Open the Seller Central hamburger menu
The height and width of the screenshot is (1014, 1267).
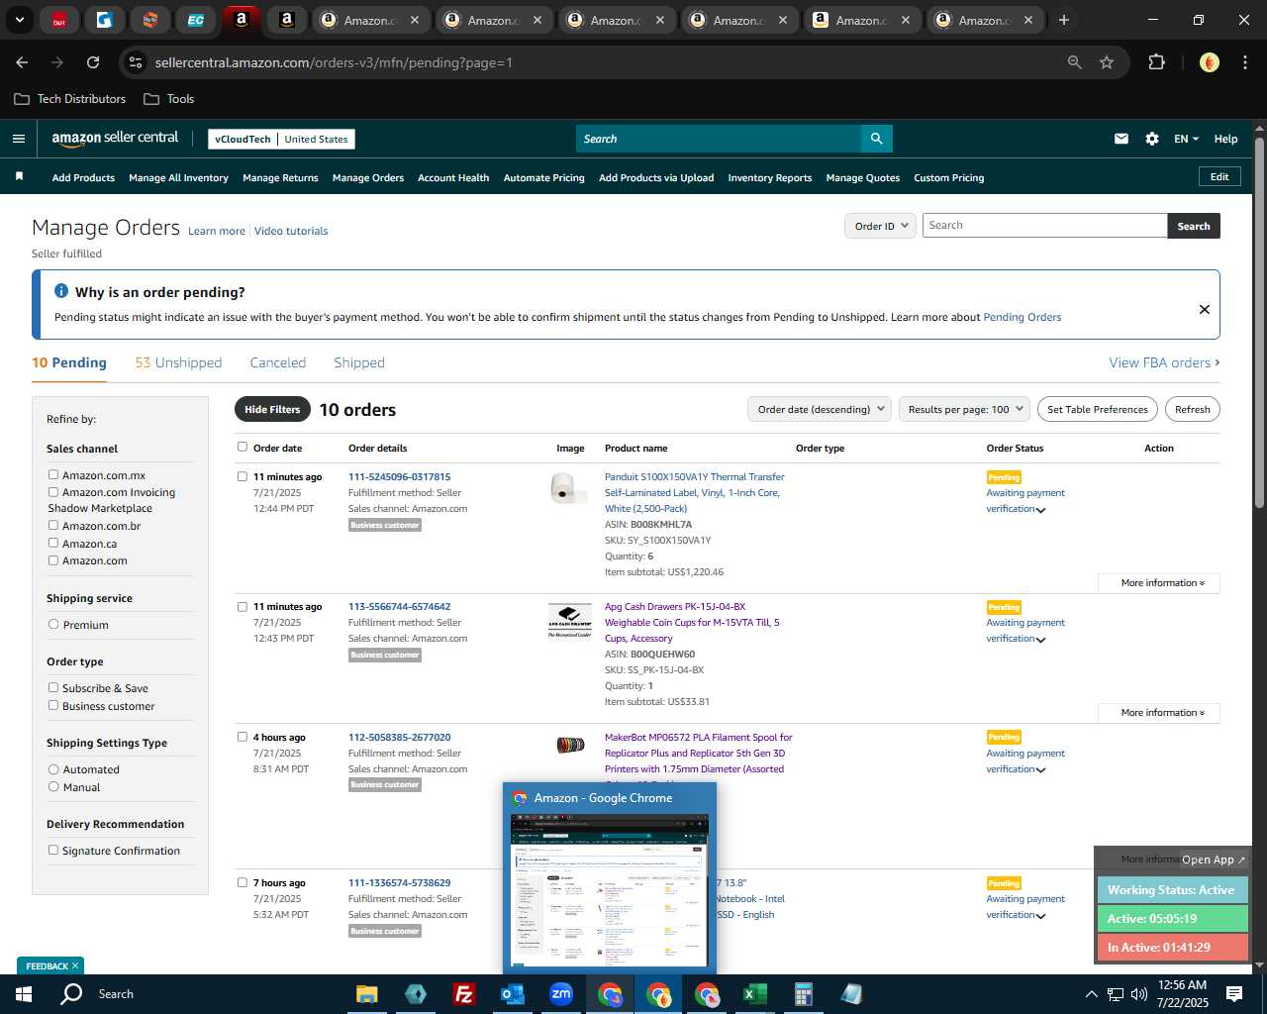19,139
